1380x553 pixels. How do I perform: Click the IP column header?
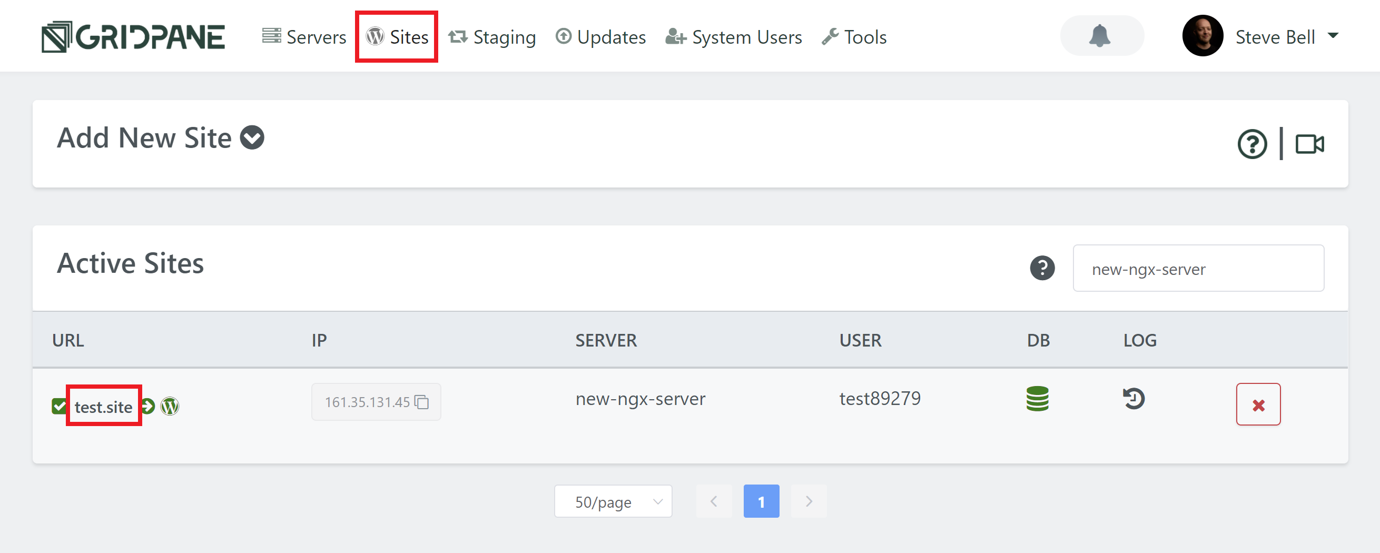point(319,340)
